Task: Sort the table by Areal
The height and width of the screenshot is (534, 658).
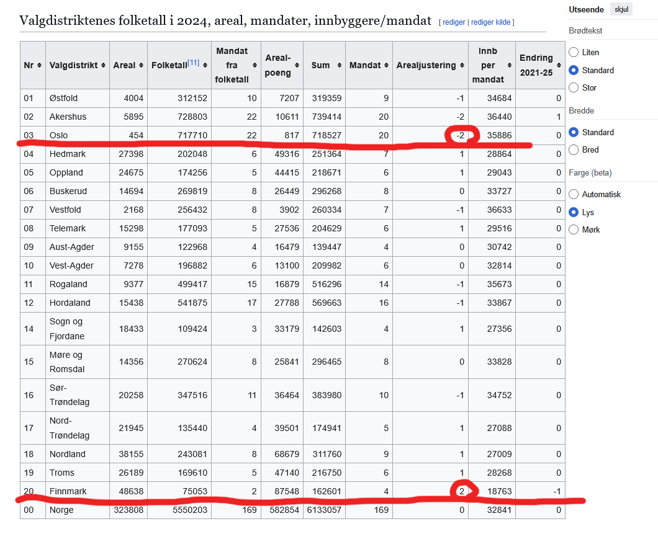Action: tap(140, 65)
